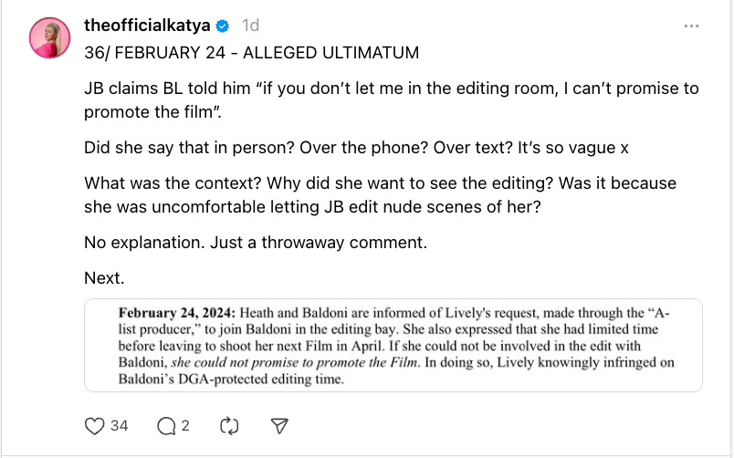734x458 pixels.
Task: View the reply count of 2
Action: point(184,425)
